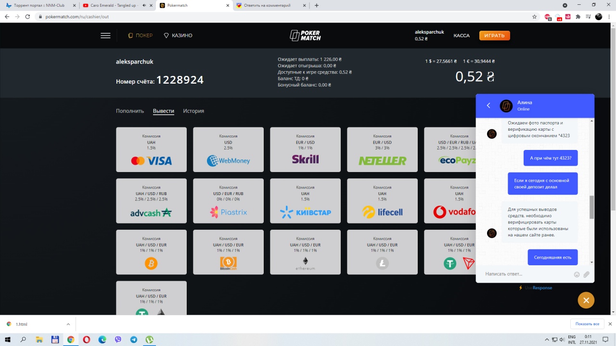Open the UseResponse link
This screenshot has width=616, height=346.
tap(538, 288)
